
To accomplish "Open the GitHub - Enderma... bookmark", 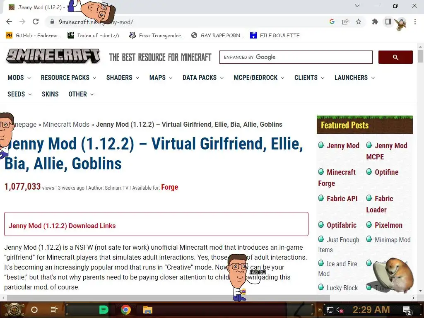I will point(33,36).
